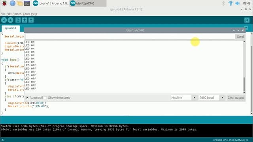This screenshot has height=142, width=253.
Task: Select the rpi-uno1 sketch tab
Action: click(11, 28)
